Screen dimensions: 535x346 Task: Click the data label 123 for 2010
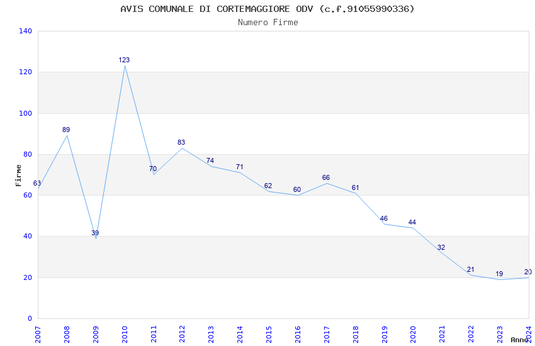coord(124,60)
